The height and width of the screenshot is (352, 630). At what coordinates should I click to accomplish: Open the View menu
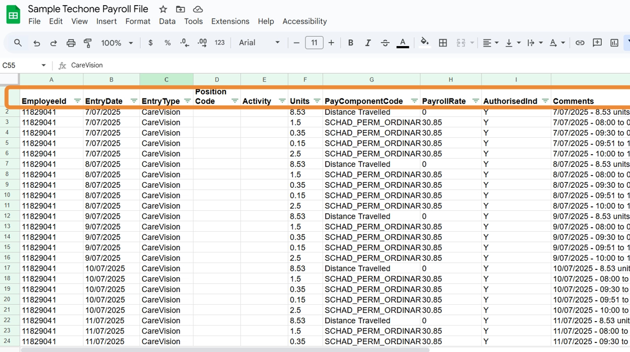coord(79,21)
